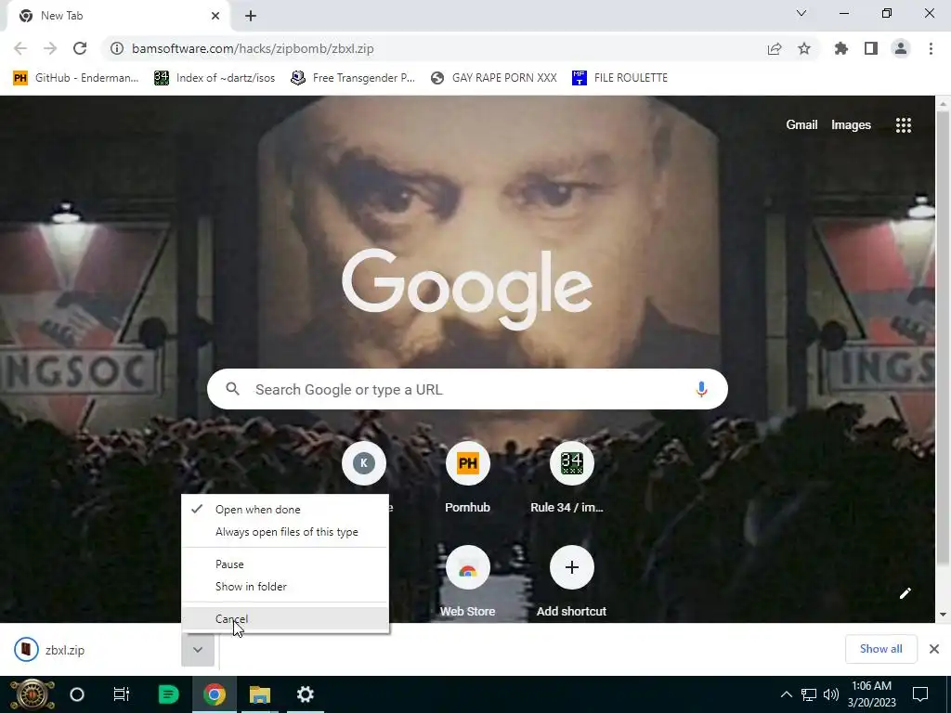
Task: Click the reload page icon
Action: click(80, 48)
